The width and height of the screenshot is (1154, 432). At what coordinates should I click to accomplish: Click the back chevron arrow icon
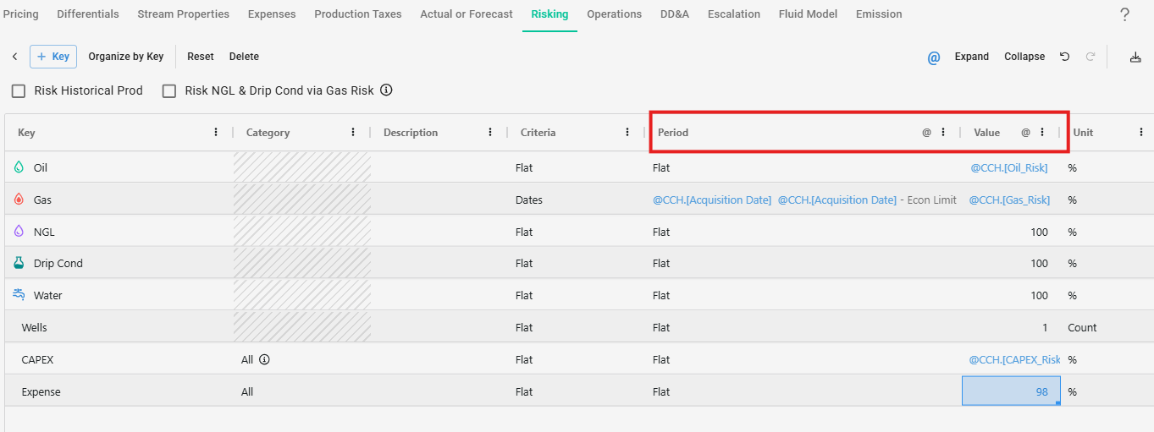(14, 57)
